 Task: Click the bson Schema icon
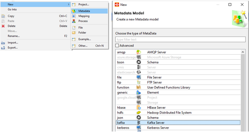(139, 62)
